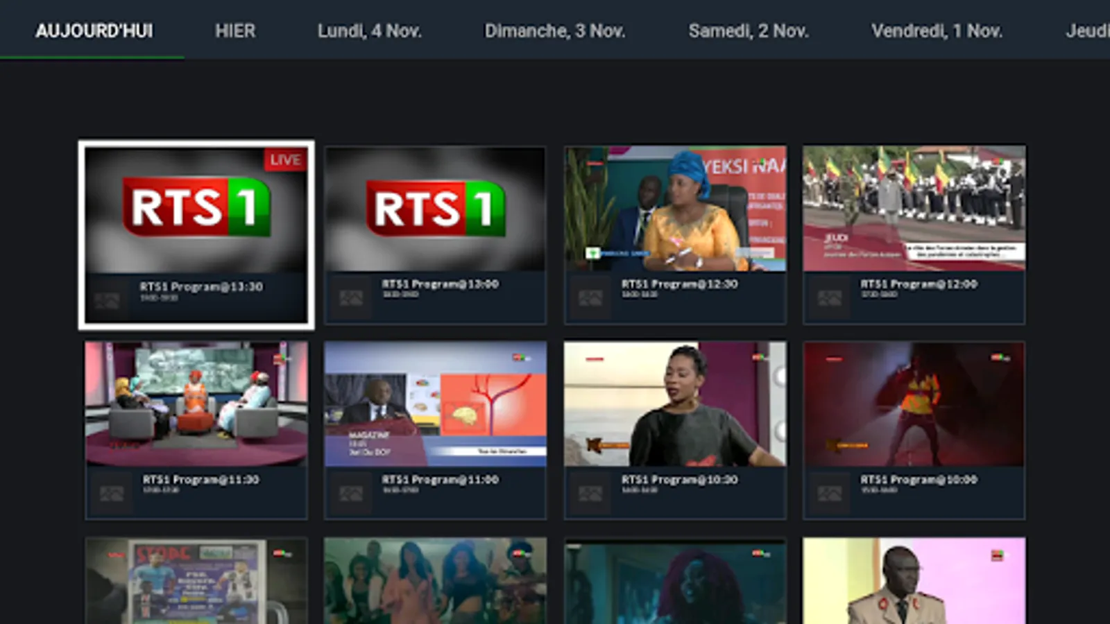Show Vendredi, 1 Nov. programs
The image size is (1110, 624).
937,31
